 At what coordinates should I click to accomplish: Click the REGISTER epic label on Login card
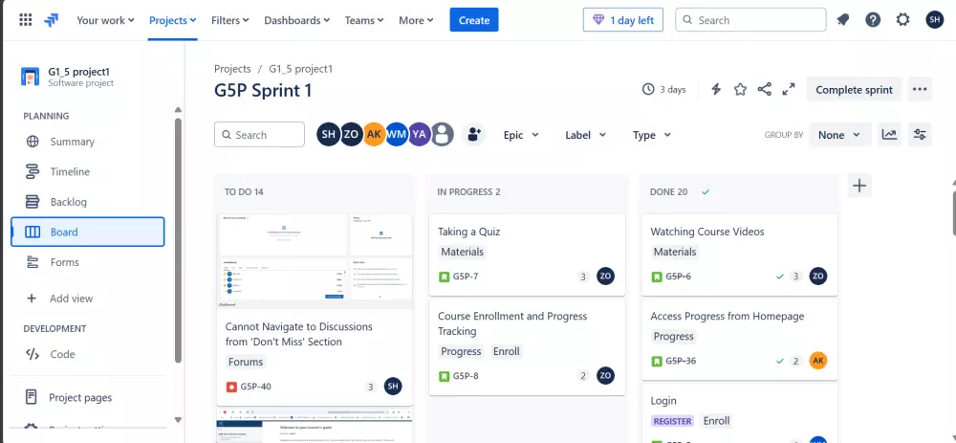point(673,421)
